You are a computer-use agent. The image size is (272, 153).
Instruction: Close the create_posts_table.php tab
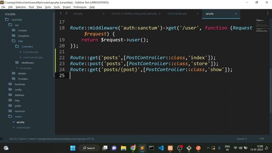click(x=159, y=14)
